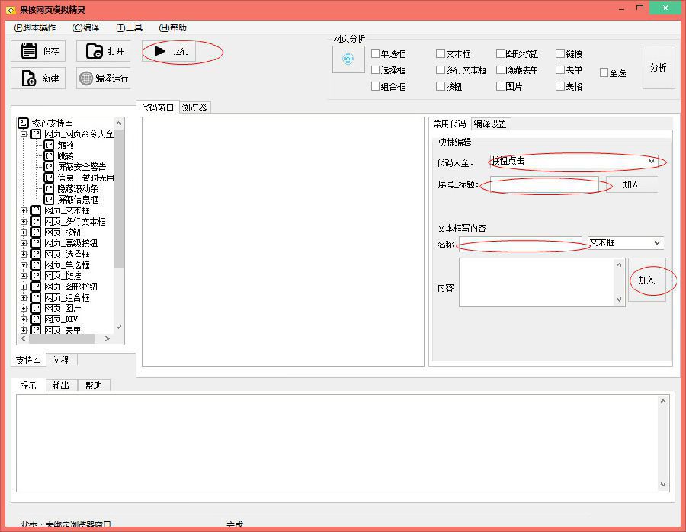Expand the 网页_组合框 tree node
The width and height of the screenshot is (686, 532).
coord(24,297)
